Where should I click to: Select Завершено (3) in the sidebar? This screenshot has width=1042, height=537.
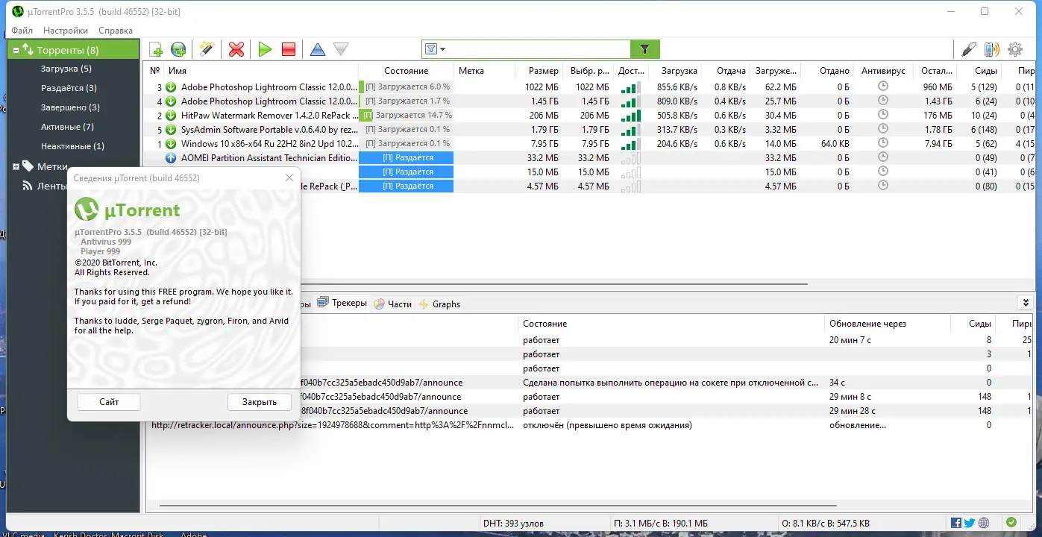pos(70,107)
